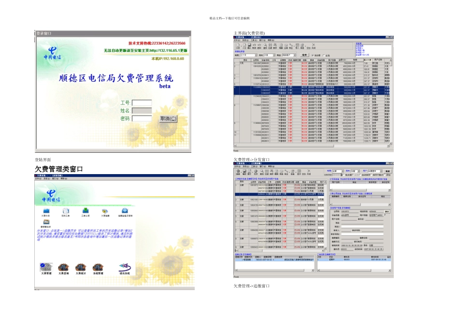Open 帮助 menu in navigation window

point(64,178)
